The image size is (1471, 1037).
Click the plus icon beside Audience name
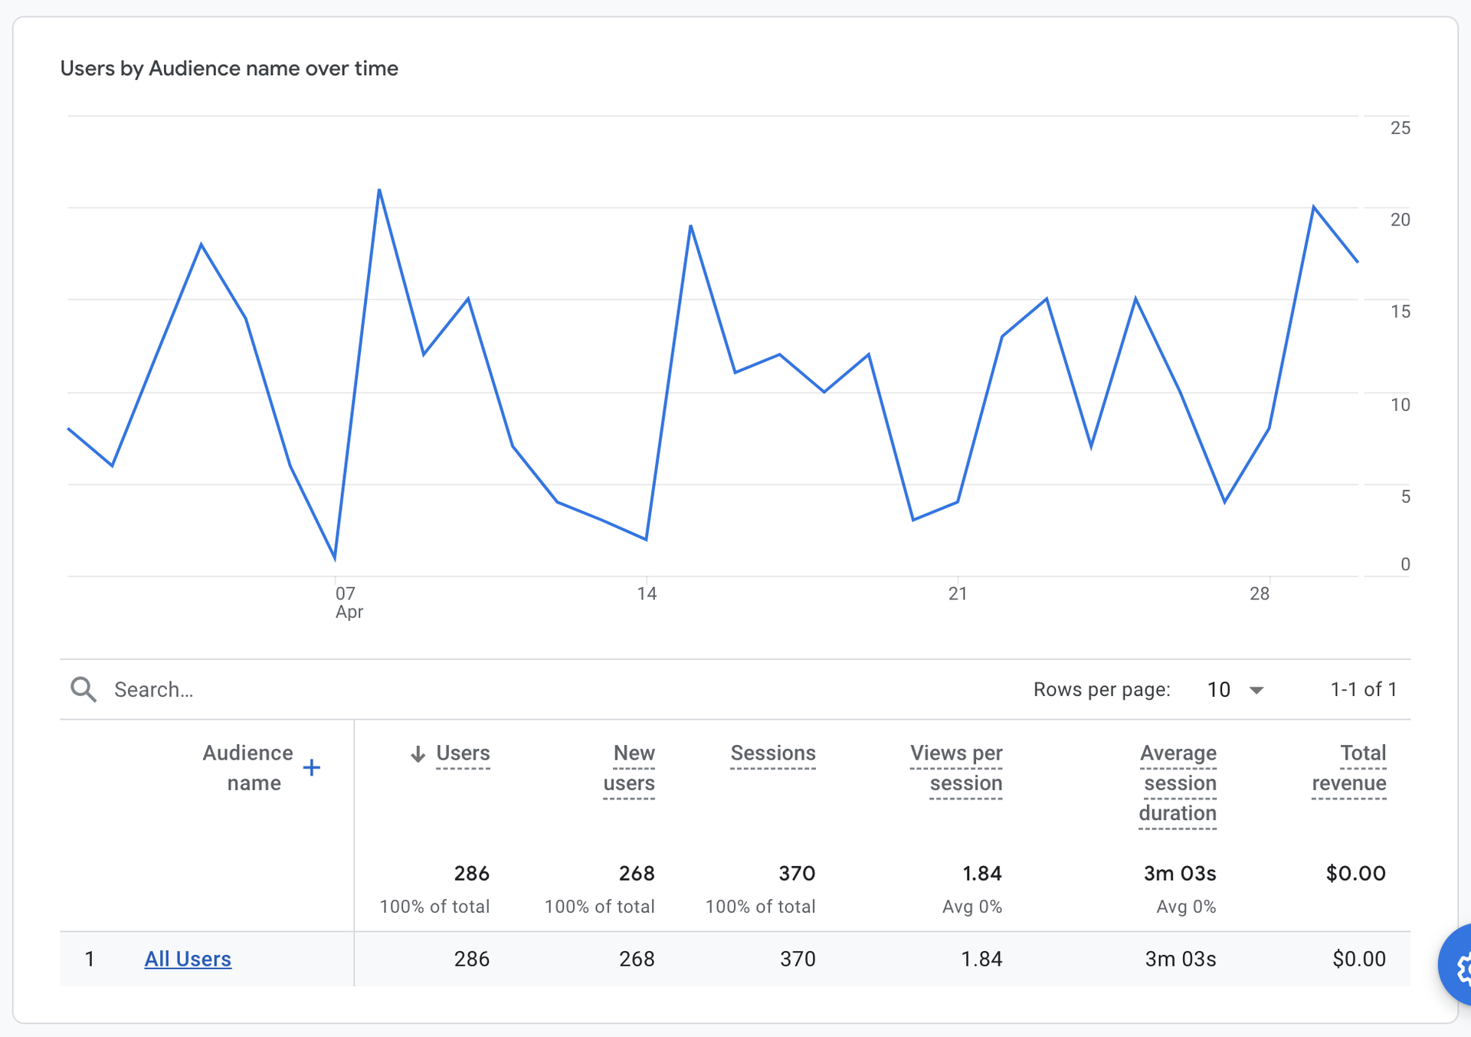tap(311, 767)
